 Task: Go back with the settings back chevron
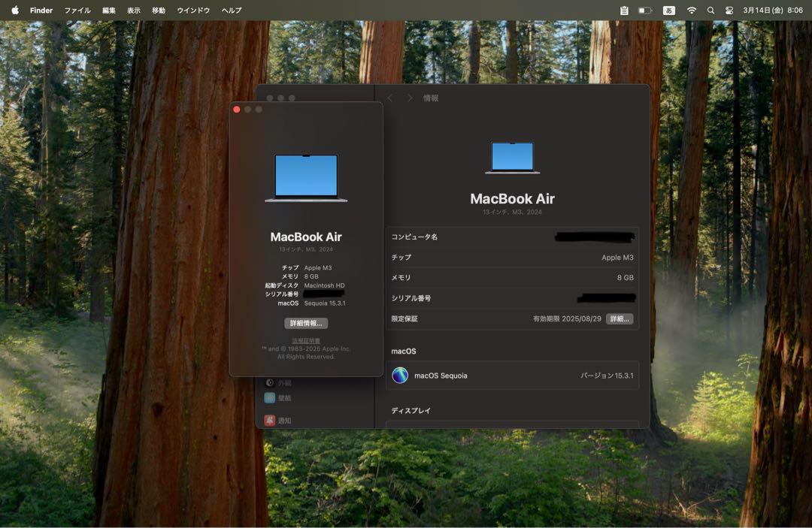pyautogui.click(x=390, y=98)
